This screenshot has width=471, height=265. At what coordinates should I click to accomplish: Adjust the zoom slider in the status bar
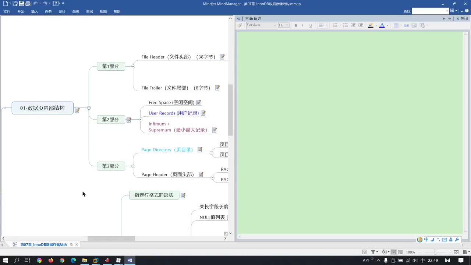[x=435, y=252]
